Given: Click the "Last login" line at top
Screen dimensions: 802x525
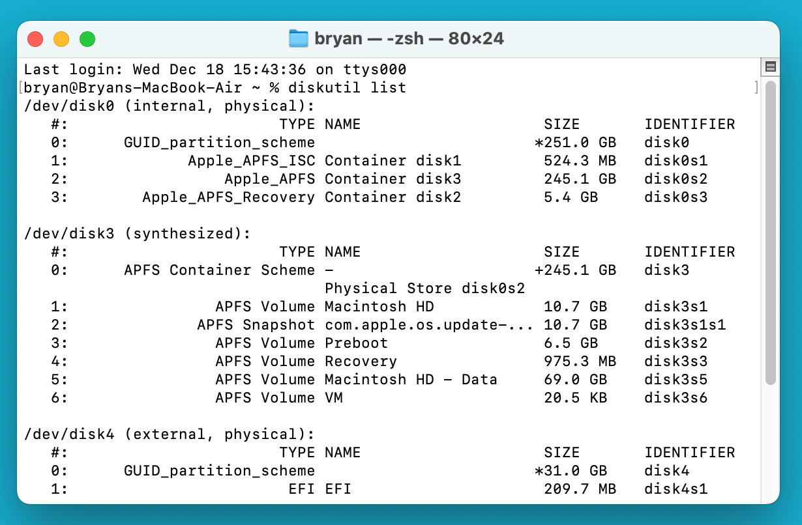Looking at the screenshot, I should point(215,69).
